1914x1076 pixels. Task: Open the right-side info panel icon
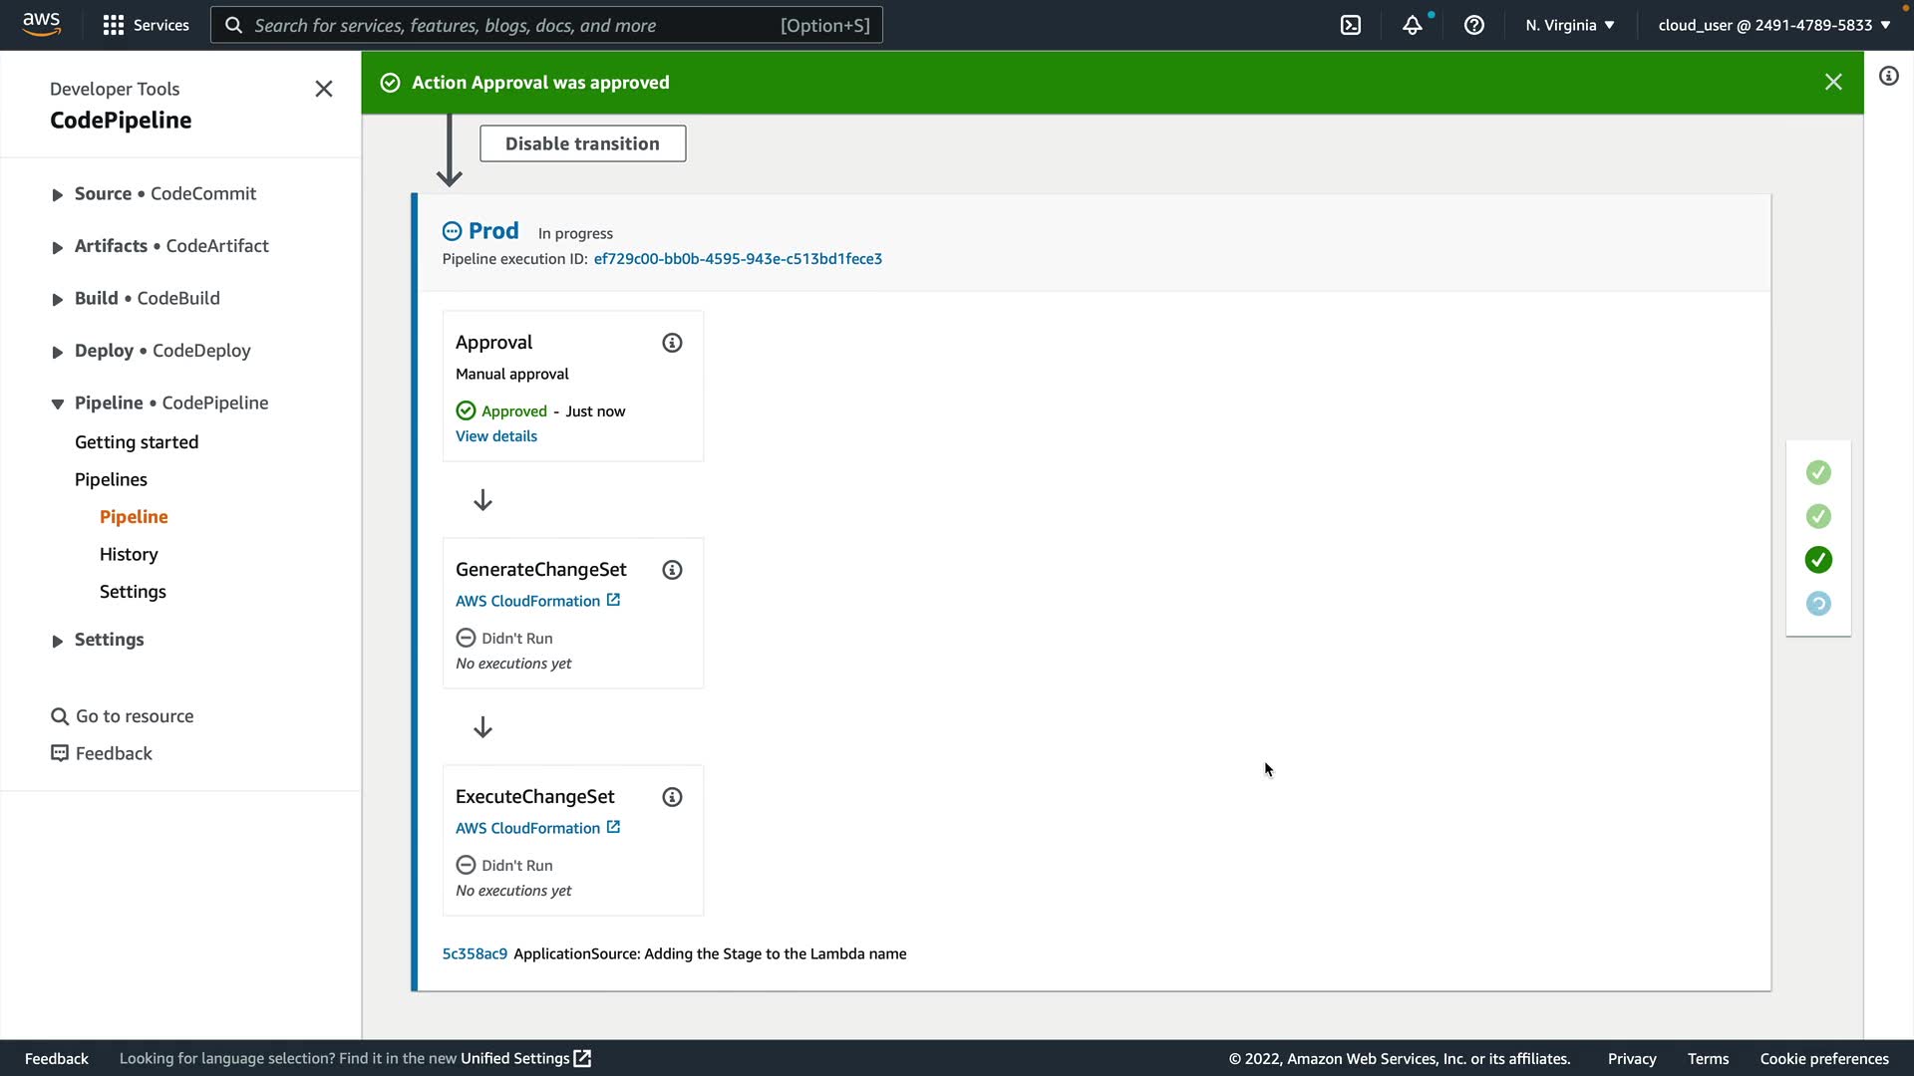pyautogui.click(x=1888, y=77)
